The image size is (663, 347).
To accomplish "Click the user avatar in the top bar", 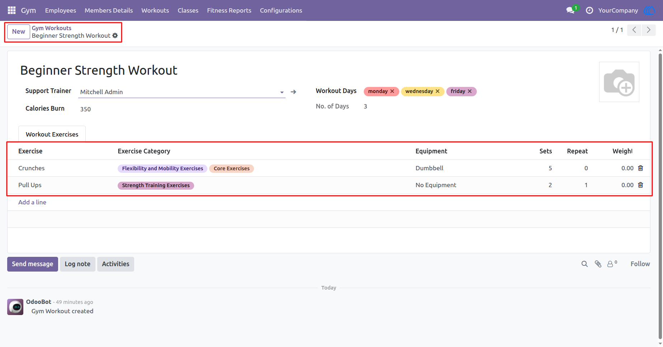I will coord(649,10).
